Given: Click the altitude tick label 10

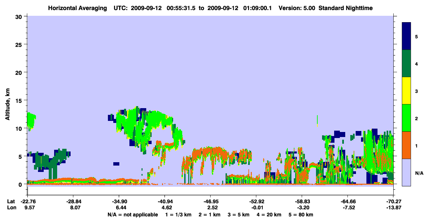Looking at the screenshot, I should [x=19, y=128].
